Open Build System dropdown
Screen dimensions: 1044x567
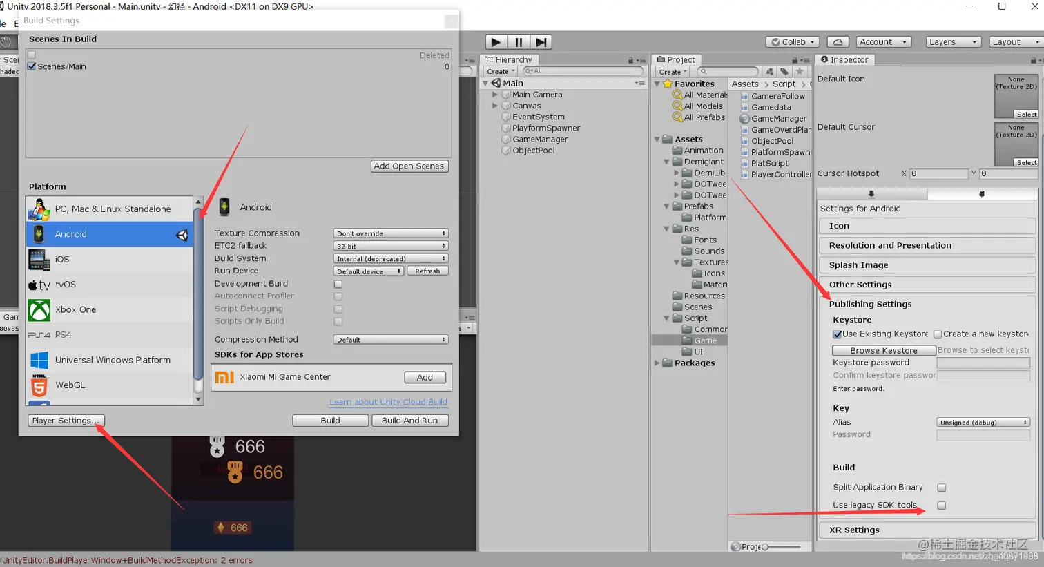click(391, 258)
